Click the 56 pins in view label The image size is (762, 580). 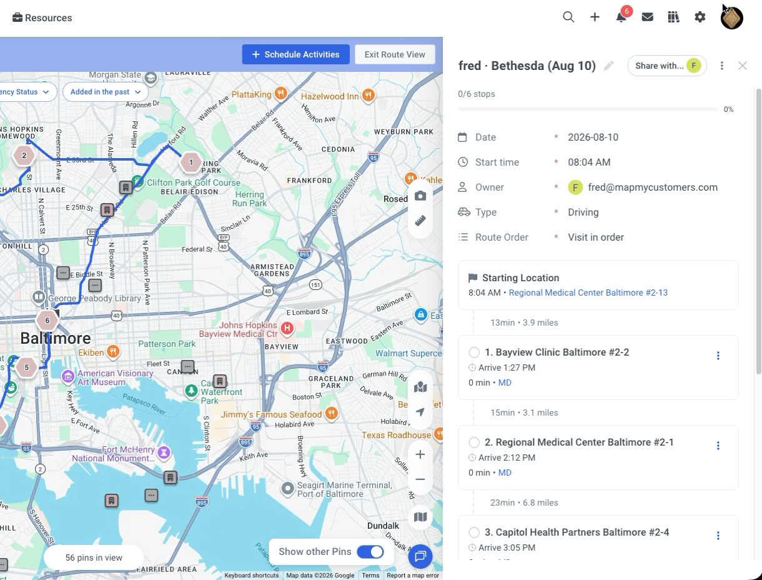tap(94, 557)
